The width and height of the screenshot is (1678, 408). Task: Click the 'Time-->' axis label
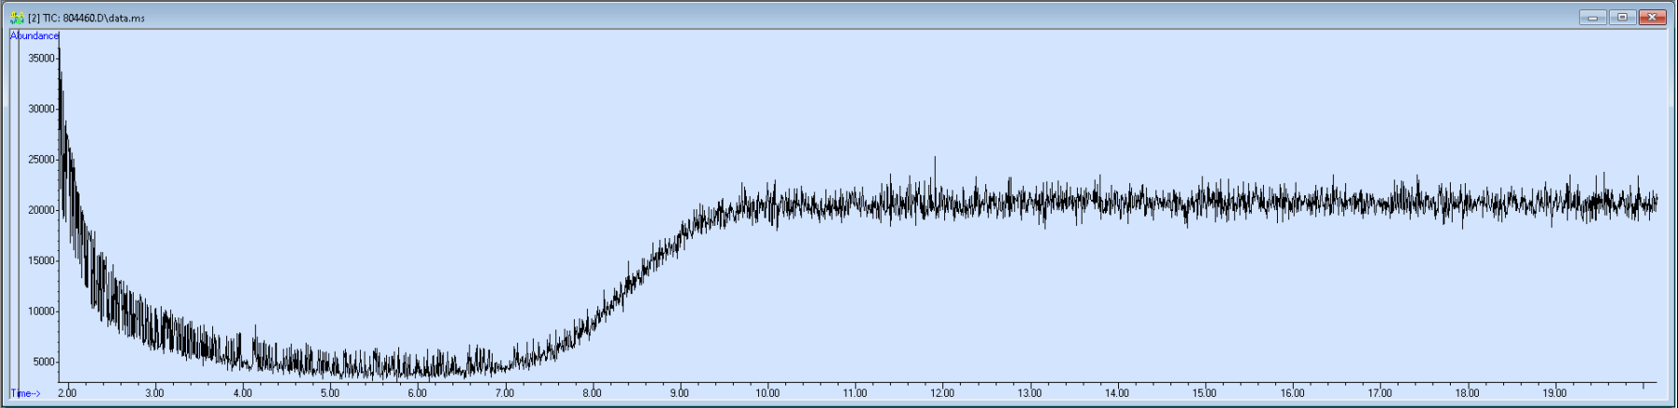point(25,394)
